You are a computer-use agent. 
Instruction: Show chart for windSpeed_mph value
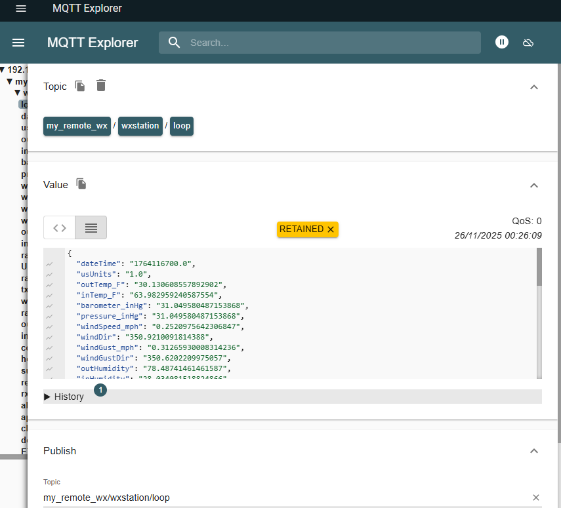click(x=49, y=327)
